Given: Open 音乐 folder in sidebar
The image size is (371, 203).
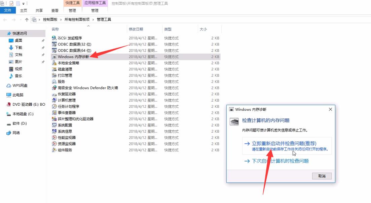Looking at the screenshot, I should pyautogui.click(x=18, y=76).
